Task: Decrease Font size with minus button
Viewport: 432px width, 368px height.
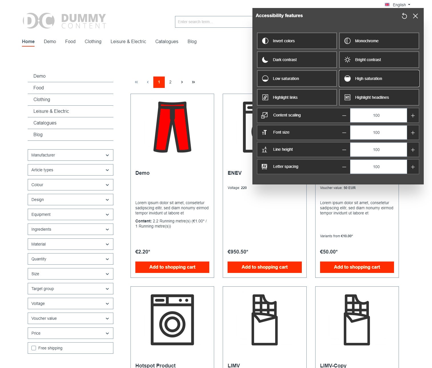Action: pos(344,133)
